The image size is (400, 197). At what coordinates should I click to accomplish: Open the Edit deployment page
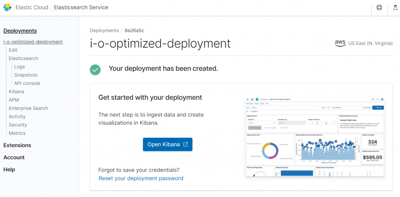point(13,50)
